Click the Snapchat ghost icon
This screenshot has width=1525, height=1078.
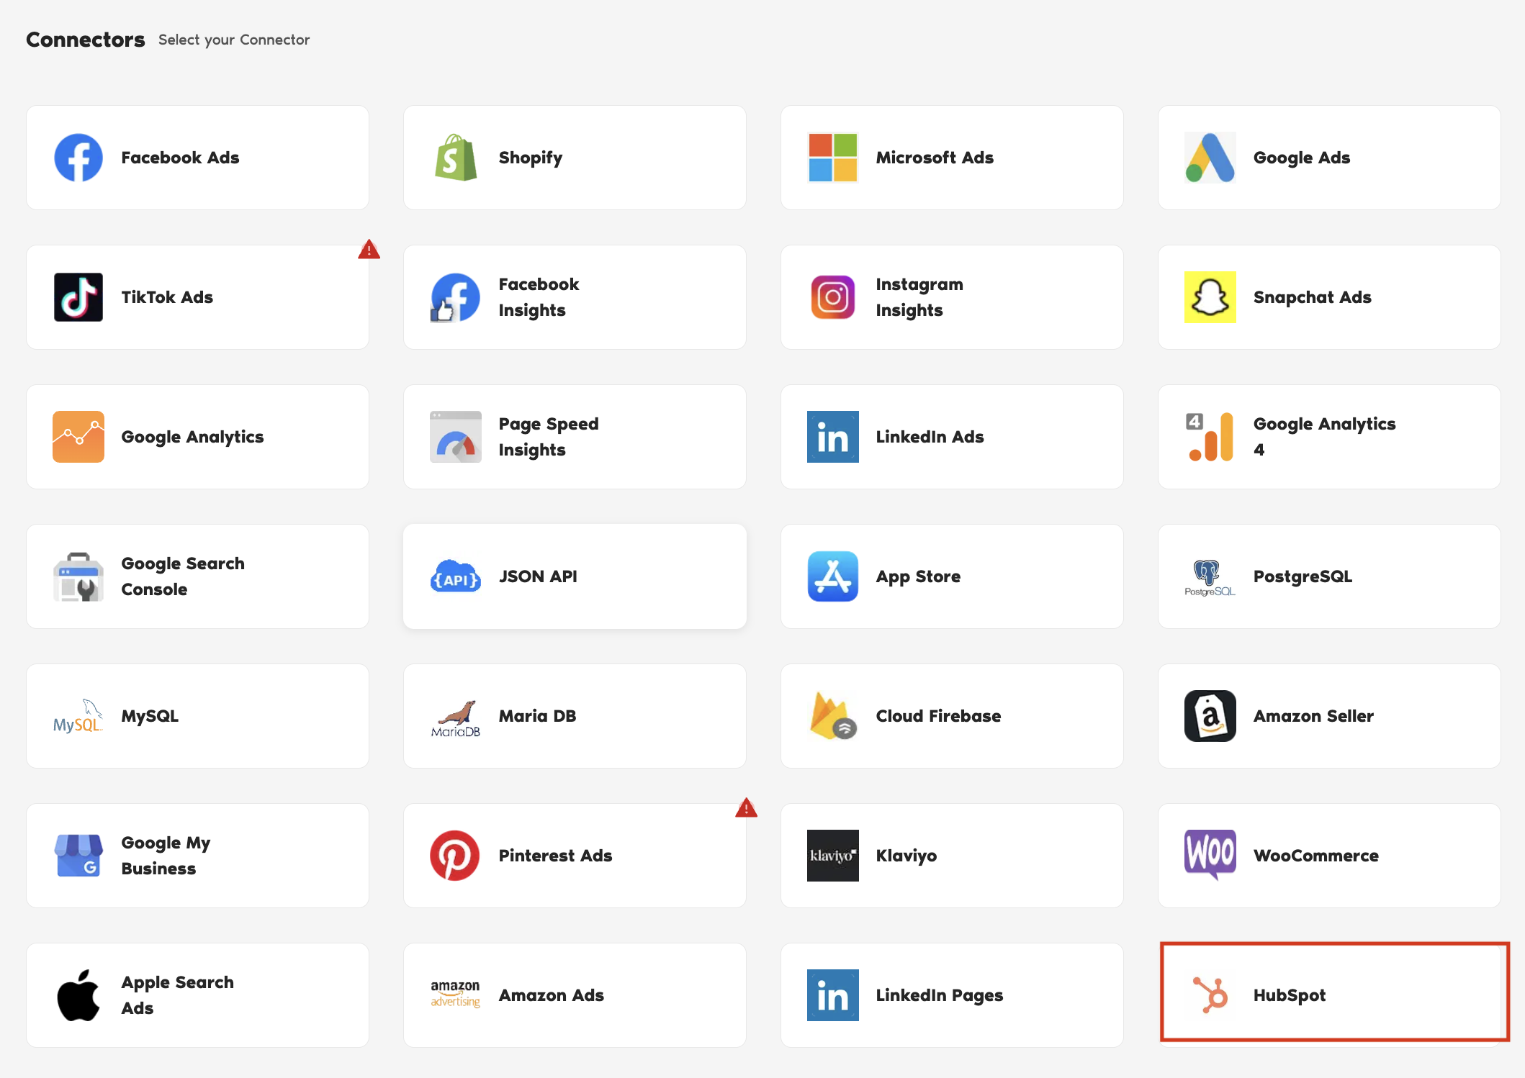[x=1210, y=297]
